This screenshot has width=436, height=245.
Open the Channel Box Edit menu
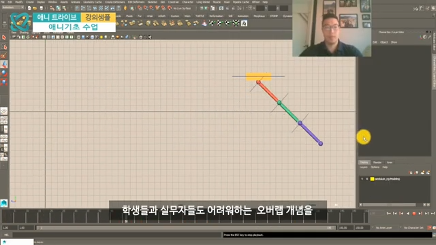click(x=375, y=42)
